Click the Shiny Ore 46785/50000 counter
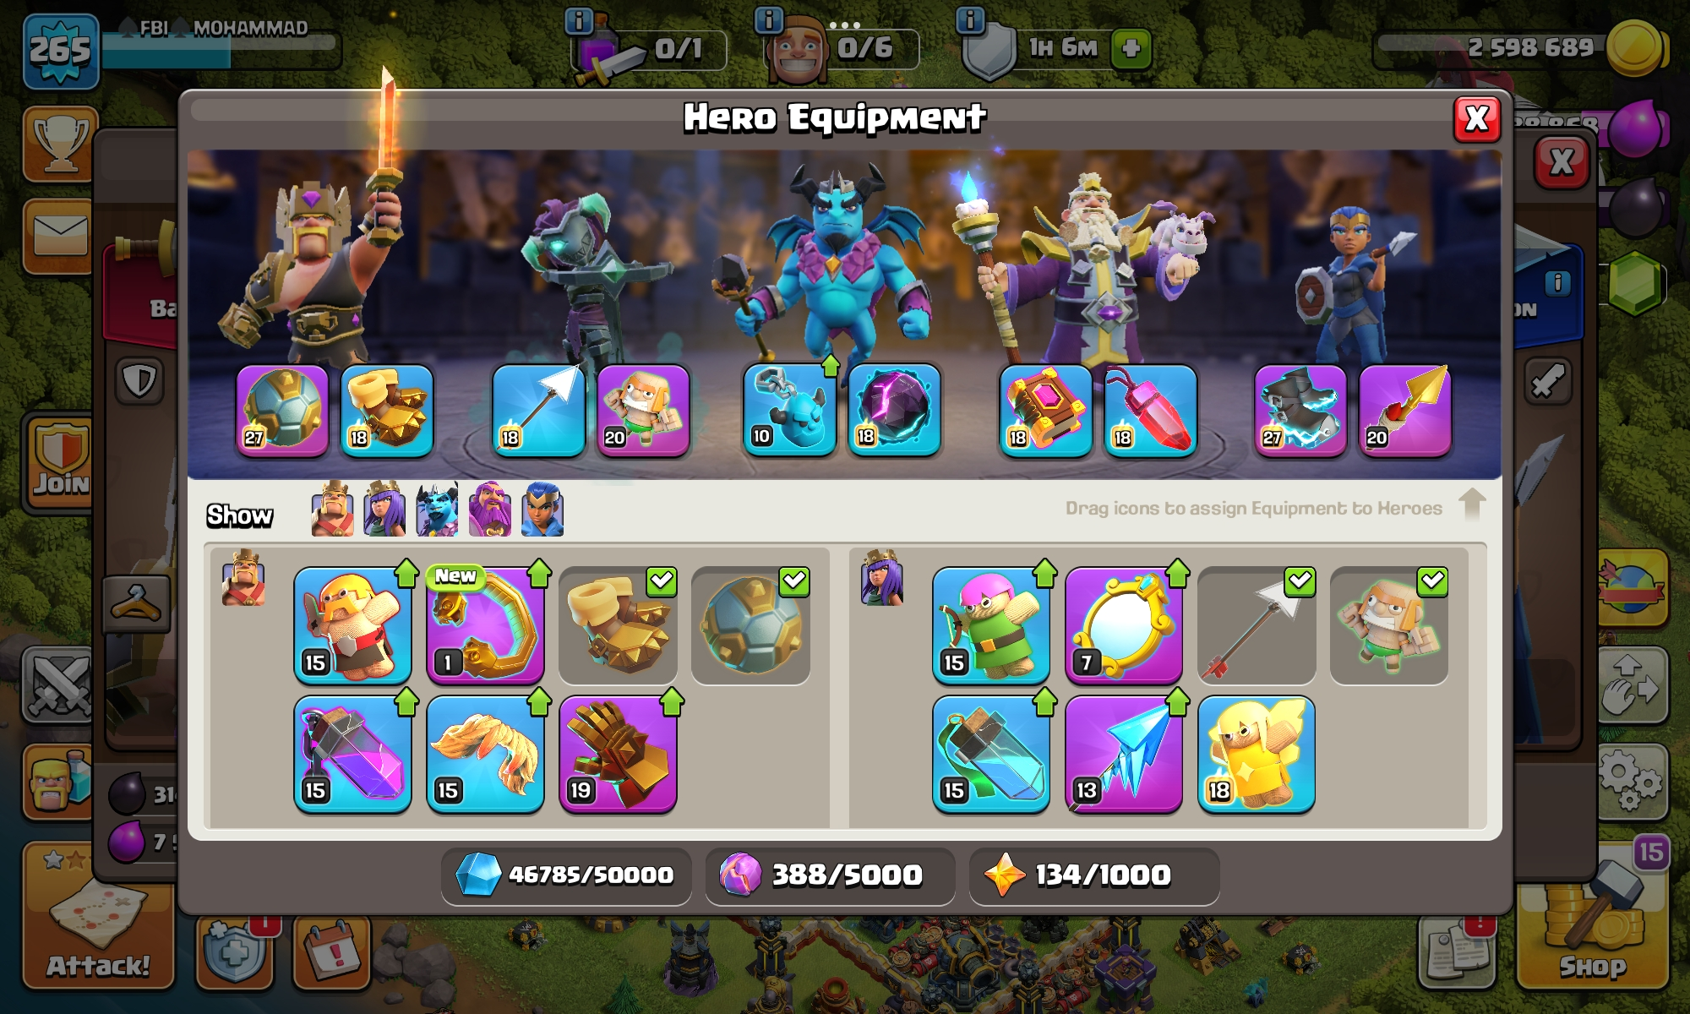This screenshot has height=1014, width=1690. click(566, 875)
